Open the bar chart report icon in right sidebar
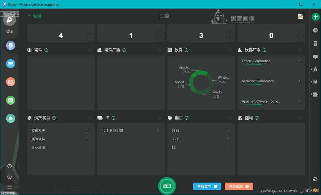This screenshot has height=195, width=321. click(315, 82)
